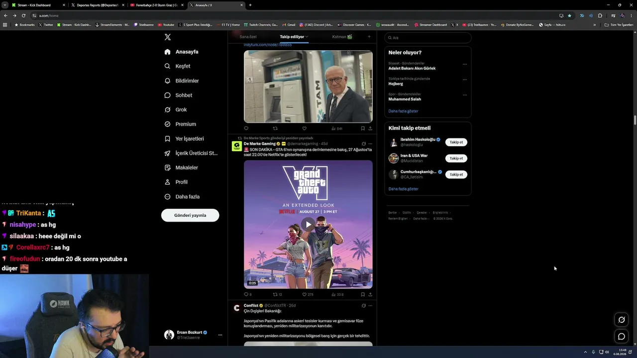This screenshot has width=637, height=358.
Task: Open the ATM photo in the post
Action: [x=308, y=87]
